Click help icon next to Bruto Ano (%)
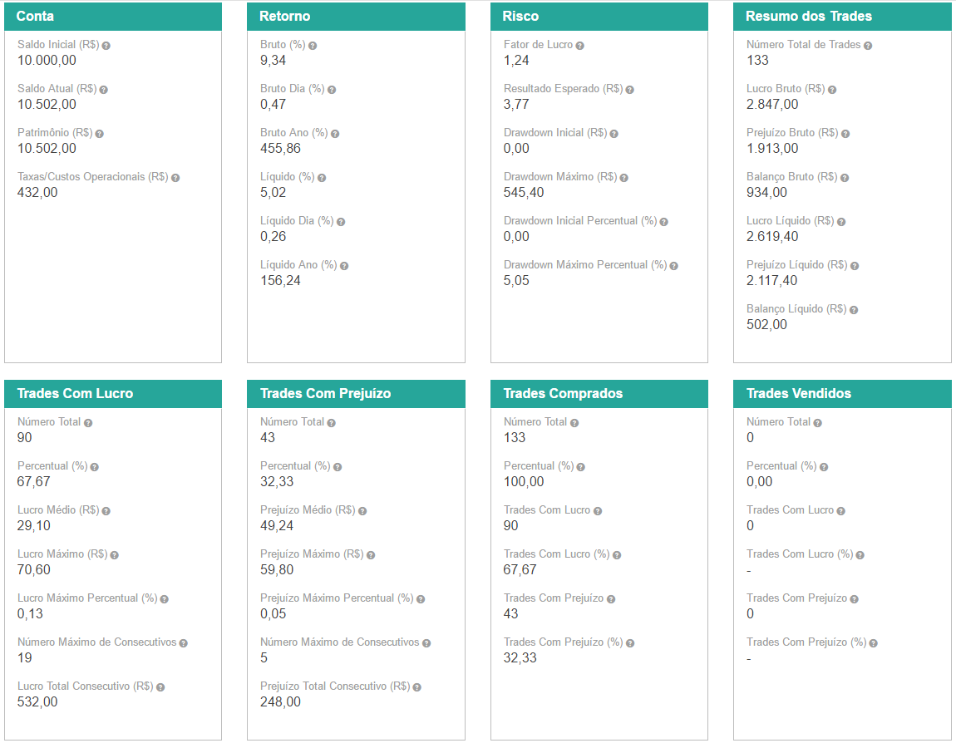Viewport: 956px width, 743px height. coord(335,134)
